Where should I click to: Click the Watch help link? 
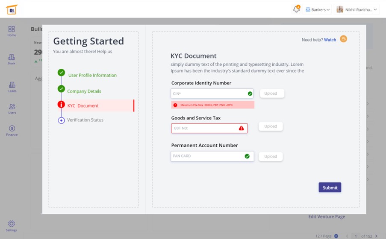tap(330, 40)
